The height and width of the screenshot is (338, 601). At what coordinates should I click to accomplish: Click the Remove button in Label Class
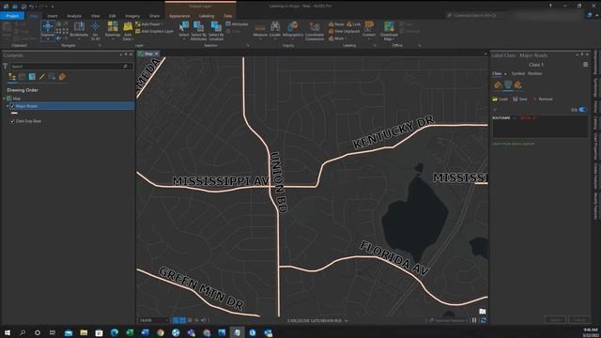[543, 100]
